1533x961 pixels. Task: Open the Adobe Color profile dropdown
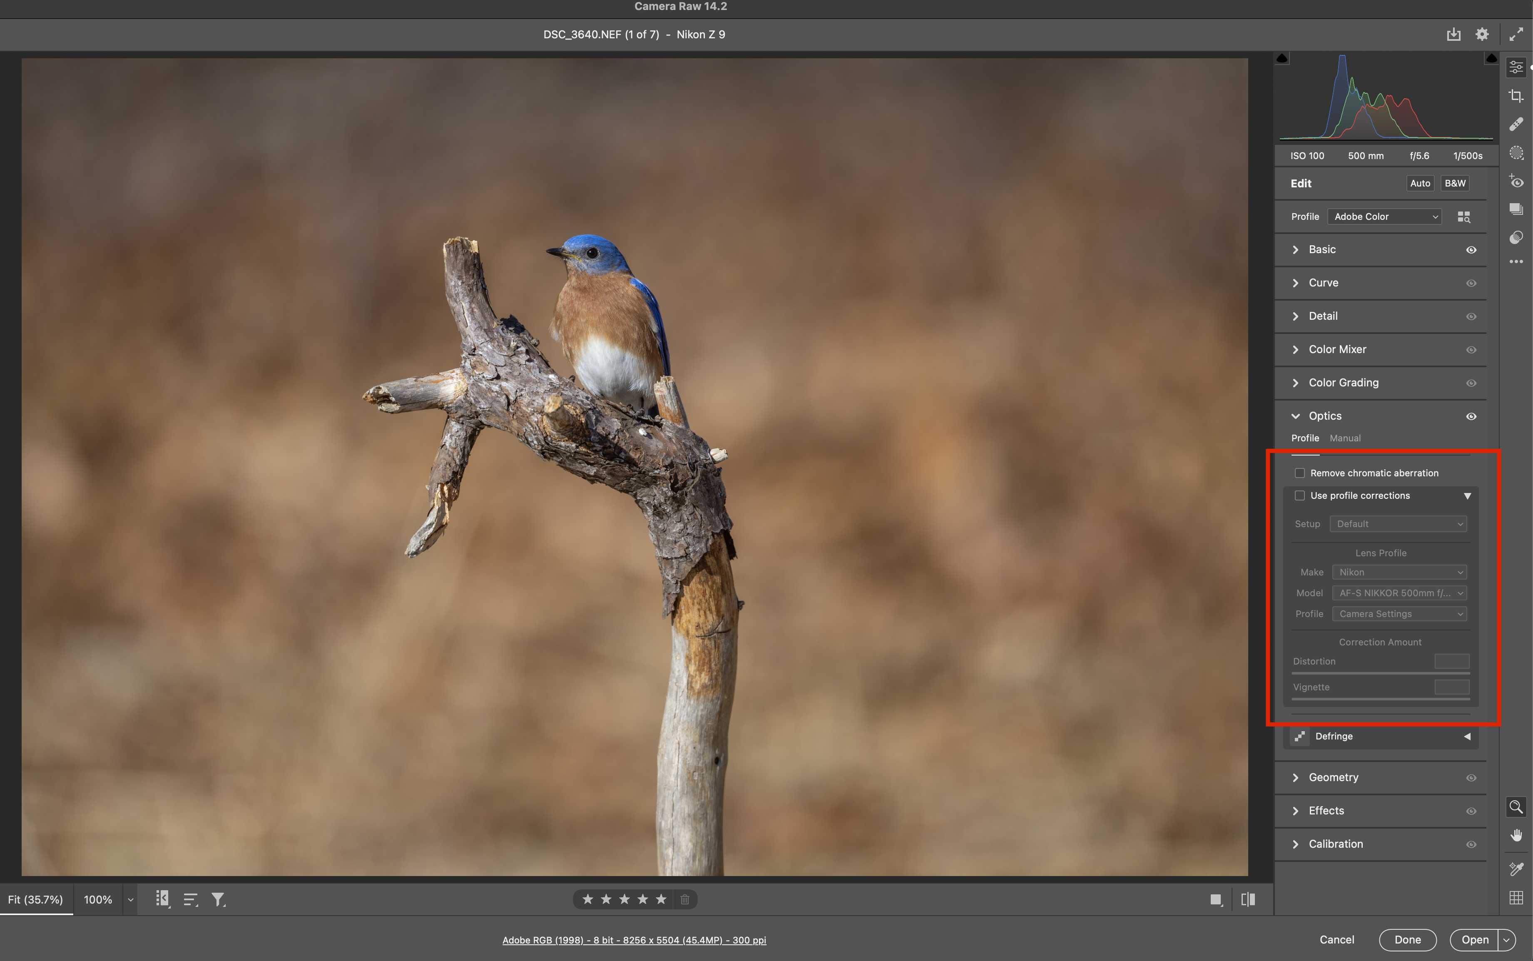(1384, 217)
